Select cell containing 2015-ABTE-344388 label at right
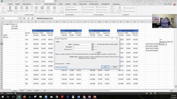Viewport: 177px width, 99px height. tap(152, 46)
